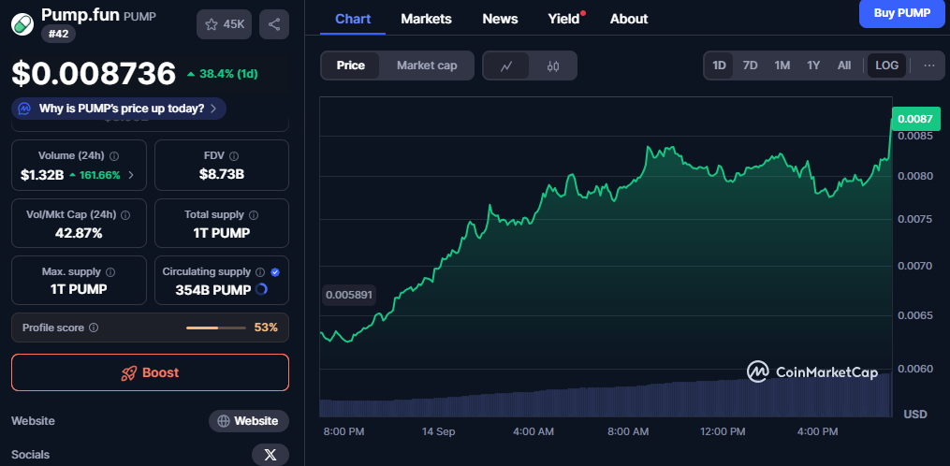Open the Markets tab
This screenshot has width=950, height=466.
click(426, 19)
